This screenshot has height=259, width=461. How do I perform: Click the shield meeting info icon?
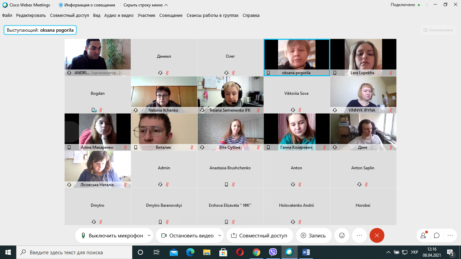pos(61,5)
